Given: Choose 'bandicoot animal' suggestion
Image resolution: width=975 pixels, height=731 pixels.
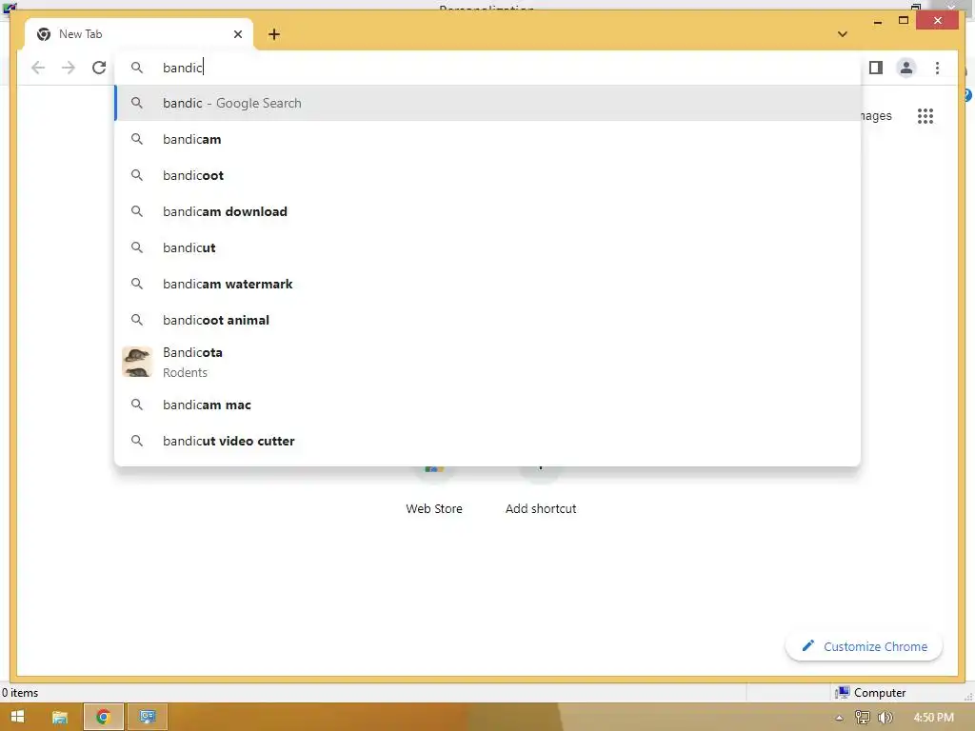Looking at the screenshot, I should (488, 320).
